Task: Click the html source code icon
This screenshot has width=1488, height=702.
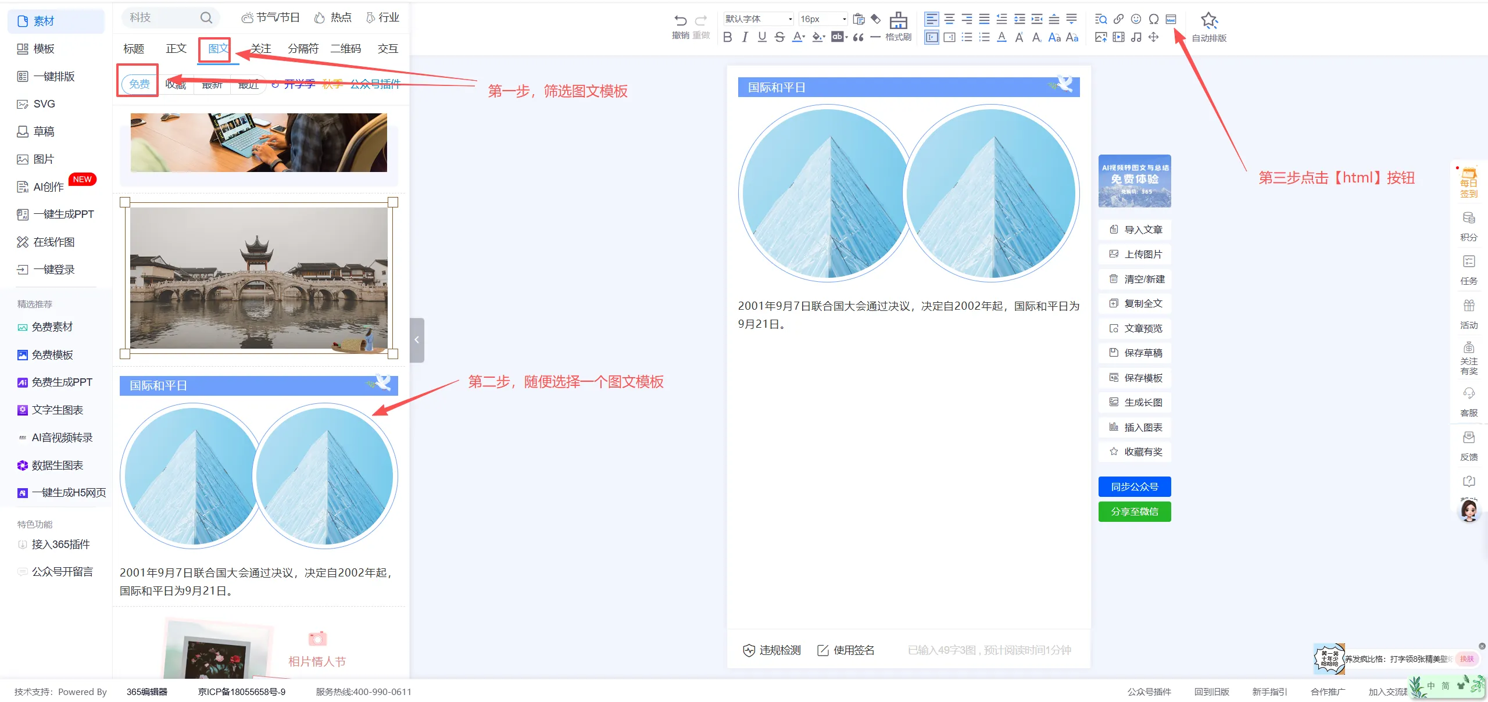Action: [x=1171, y=19]
